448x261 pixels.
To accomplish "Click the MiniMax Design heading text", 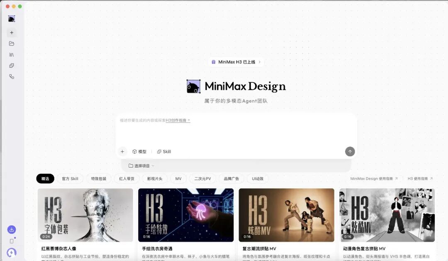I will tap(245, 86).
